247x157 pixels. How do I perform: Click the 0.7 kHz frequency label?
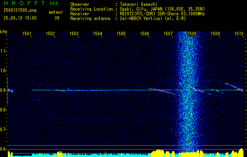click(x=3, y=130)
